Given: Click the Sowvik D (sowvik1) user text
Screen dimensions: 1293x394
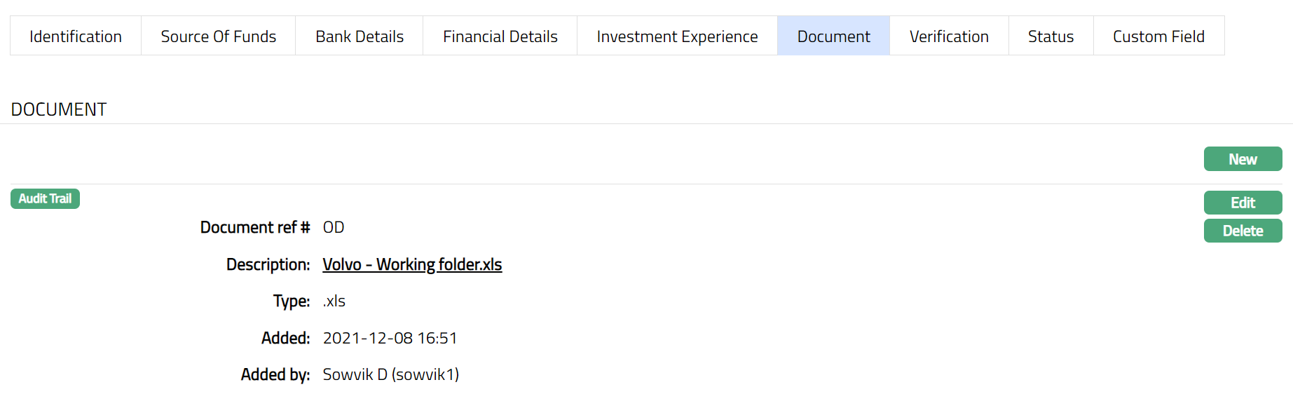Looking at the screenshot, I should [390, 375].
